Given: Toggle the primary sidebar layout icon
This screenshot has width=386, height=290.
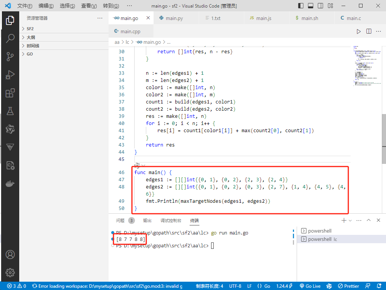Looking at the screenshot, I should 300,6.
